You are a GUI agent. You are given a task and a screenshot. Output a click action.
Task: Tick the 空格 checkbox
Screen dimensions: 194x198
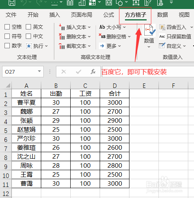click(7, 27)
